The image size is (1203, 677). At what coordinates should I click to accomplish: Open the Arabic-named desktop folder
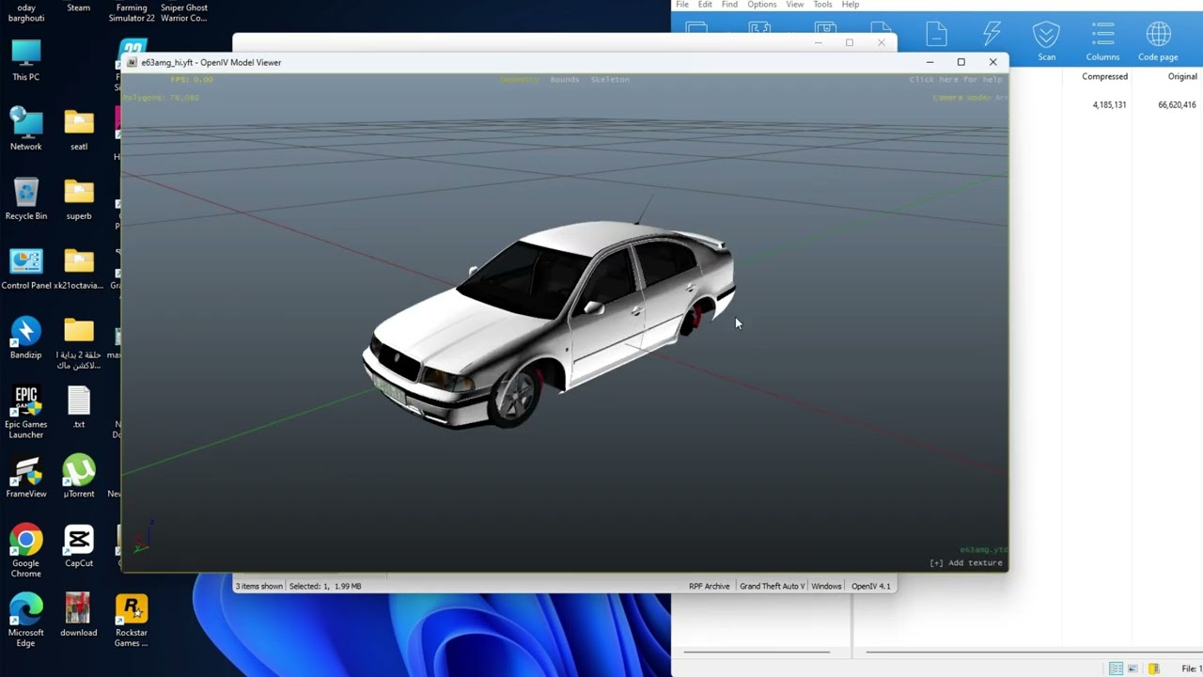(79, 343)
